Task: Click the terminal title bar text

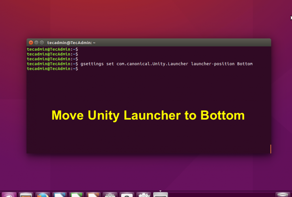Action: pyautogui.click(x=71, y=42)
